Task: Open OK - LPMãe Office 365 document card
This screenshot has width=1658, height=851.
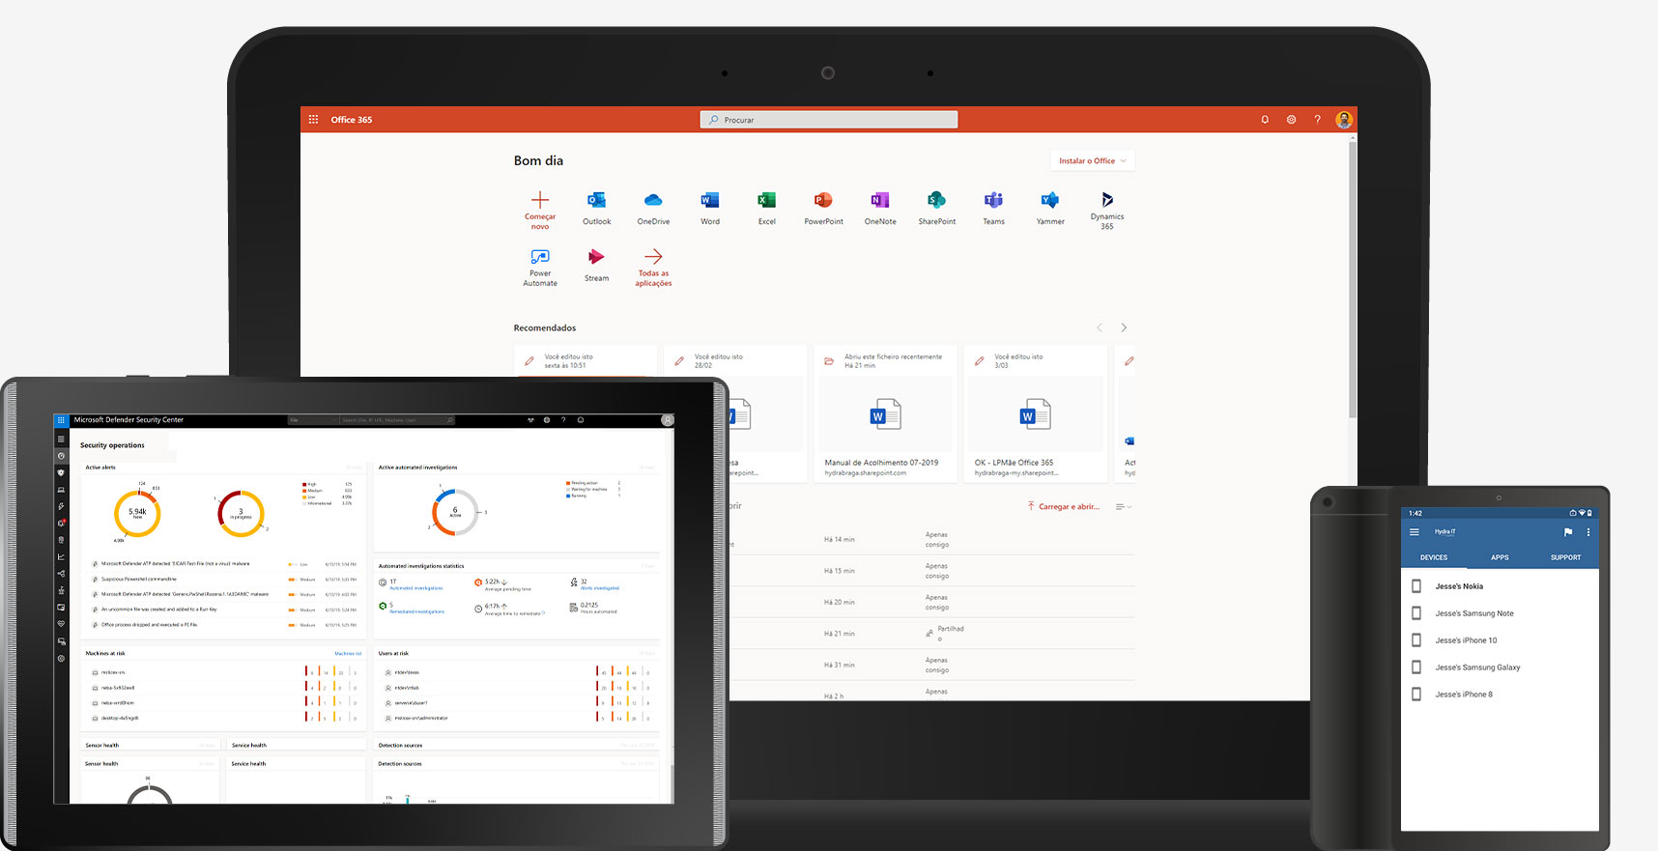Action: coord(1036,413)
